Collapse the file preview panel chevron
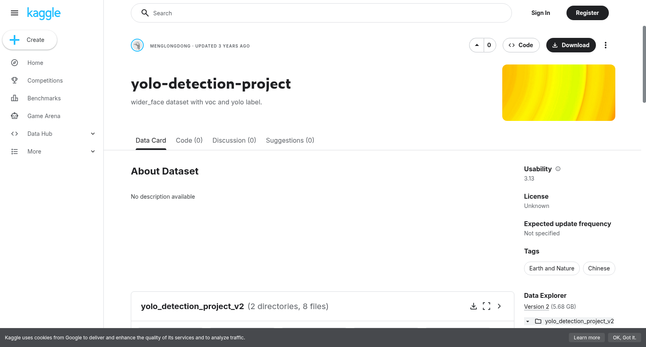The image size is (646, 347). point(499,306)
